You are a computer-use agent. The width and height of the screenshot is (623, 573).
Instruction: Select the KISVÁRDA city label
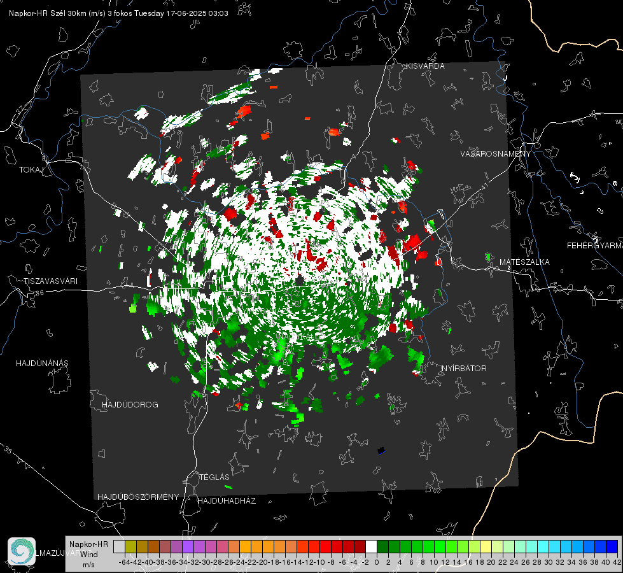pyautogui.click(x=425, y=66)
